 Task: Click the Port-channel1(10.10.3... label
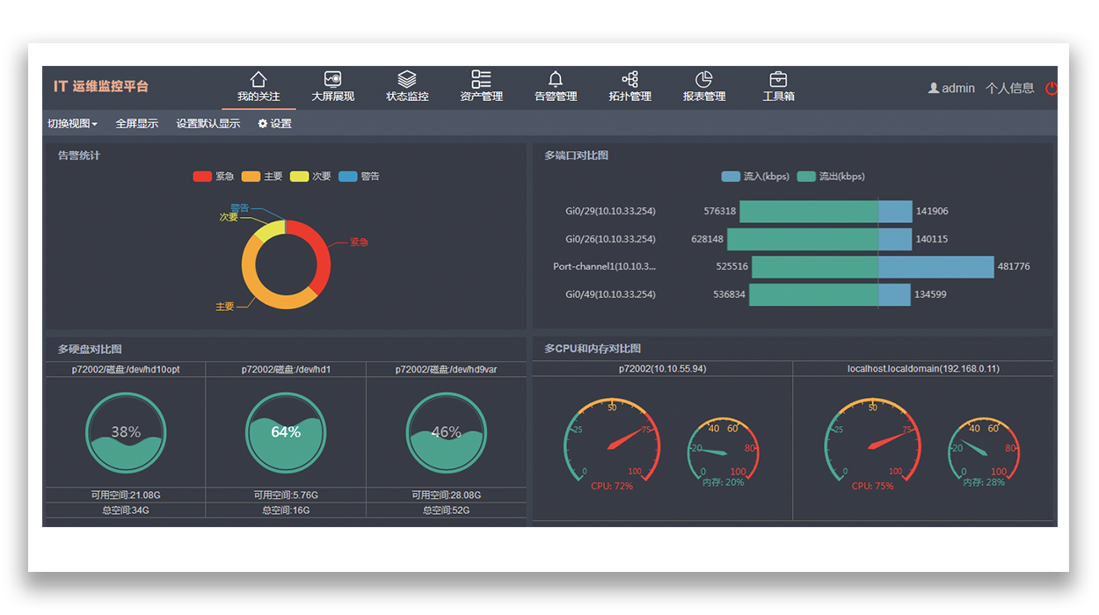pos(604,267)
